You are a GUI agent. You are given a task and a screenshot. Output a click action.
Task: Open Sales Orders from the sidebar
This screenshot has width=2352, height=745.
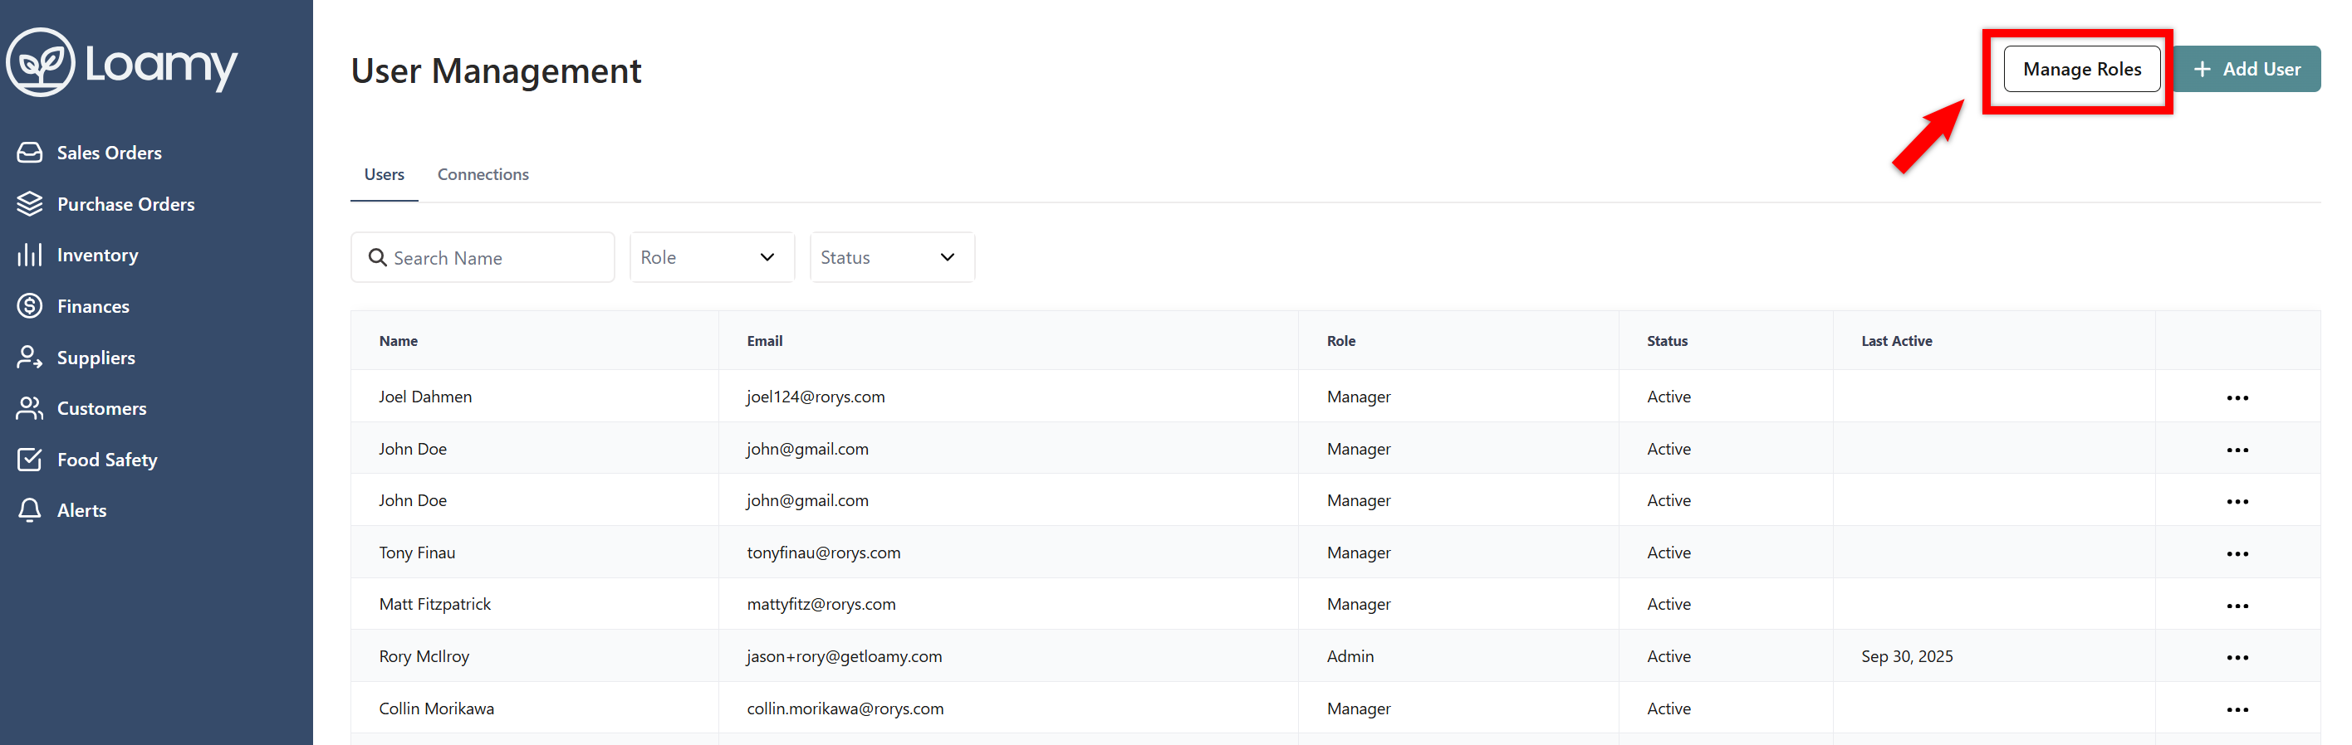pos(109,153)
